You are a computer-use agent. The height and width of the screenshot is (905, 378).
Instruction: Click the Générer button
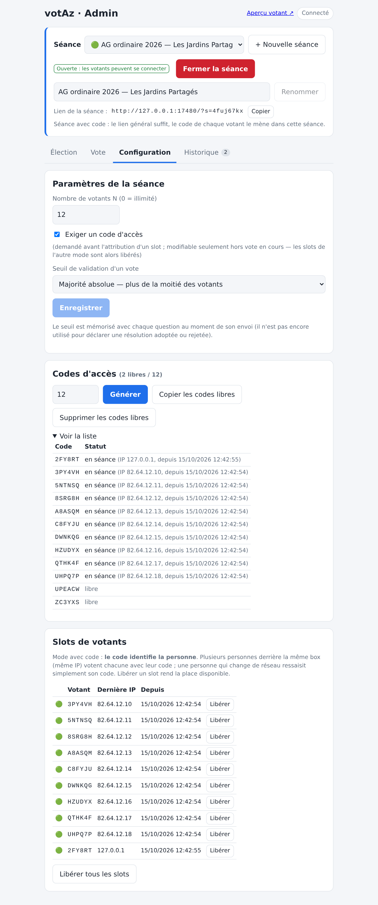tap(125, 395)
